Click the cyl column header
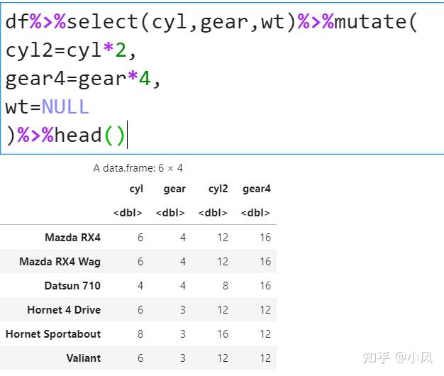Screen dimensions: 444x376 pos(136,189)
